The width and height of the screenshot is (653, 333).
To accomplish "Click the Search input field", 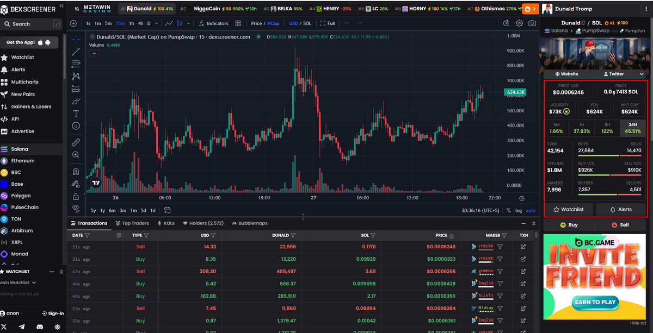I will point(32,24).
